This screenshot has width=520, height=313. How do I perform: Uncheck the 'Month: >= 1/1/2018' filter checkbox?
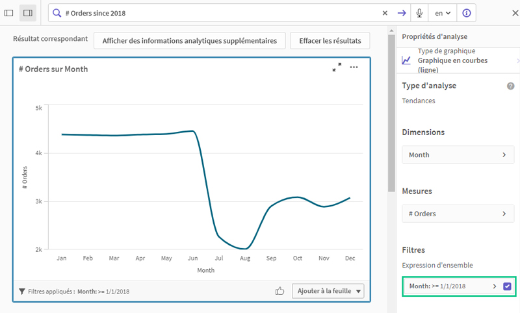point(507,286)
